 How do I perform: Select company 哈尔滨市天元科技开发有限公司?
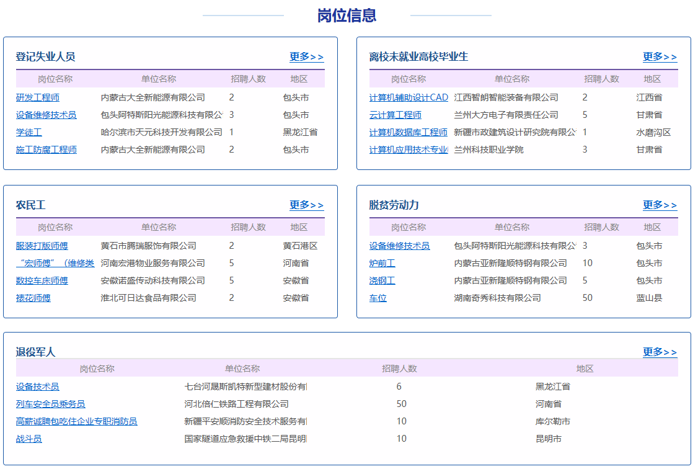(x=162, y=132)
